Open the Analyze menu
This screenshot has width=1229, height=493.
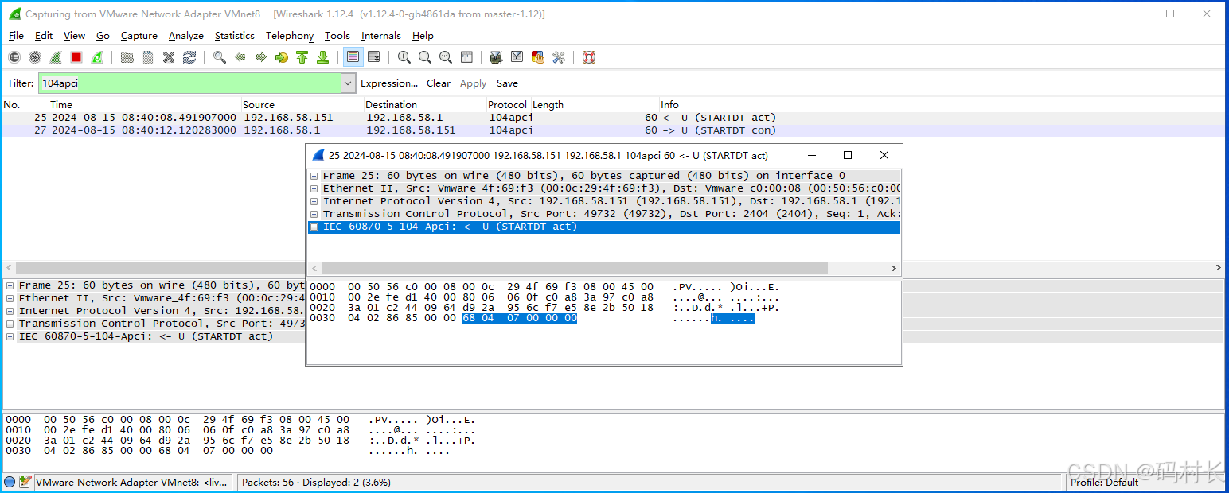pos(186,36)
